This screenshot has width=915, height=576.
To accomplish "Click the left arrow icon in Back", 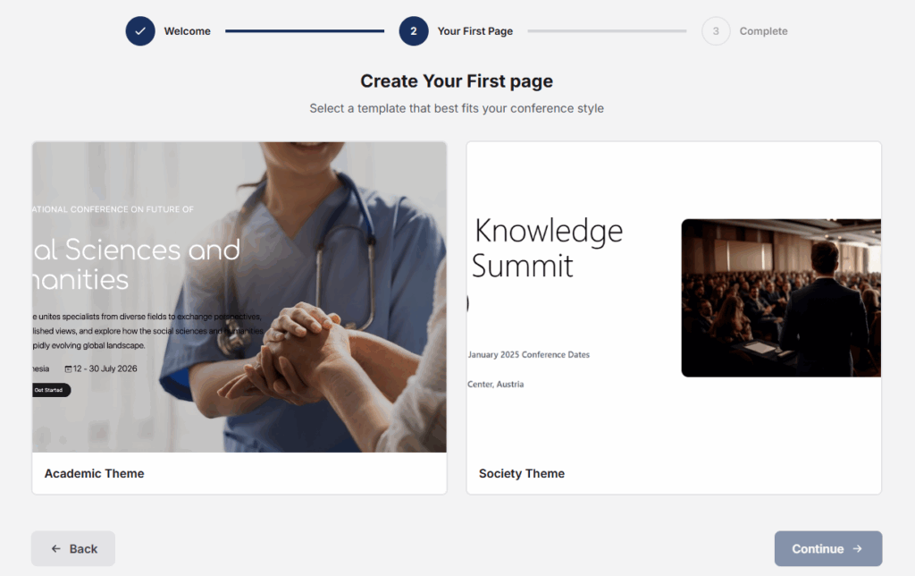I will [x=56, y=548].
